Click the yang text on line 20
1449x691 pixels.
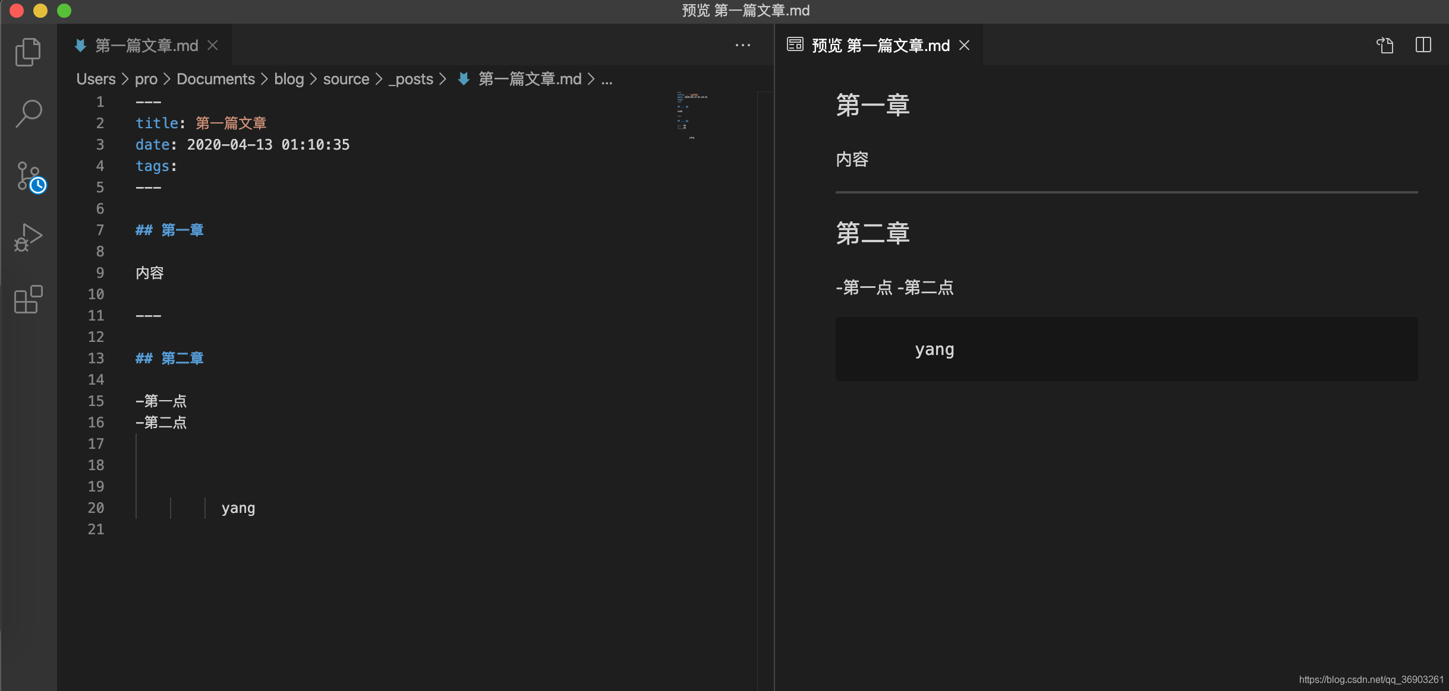[x=238, y=508]
